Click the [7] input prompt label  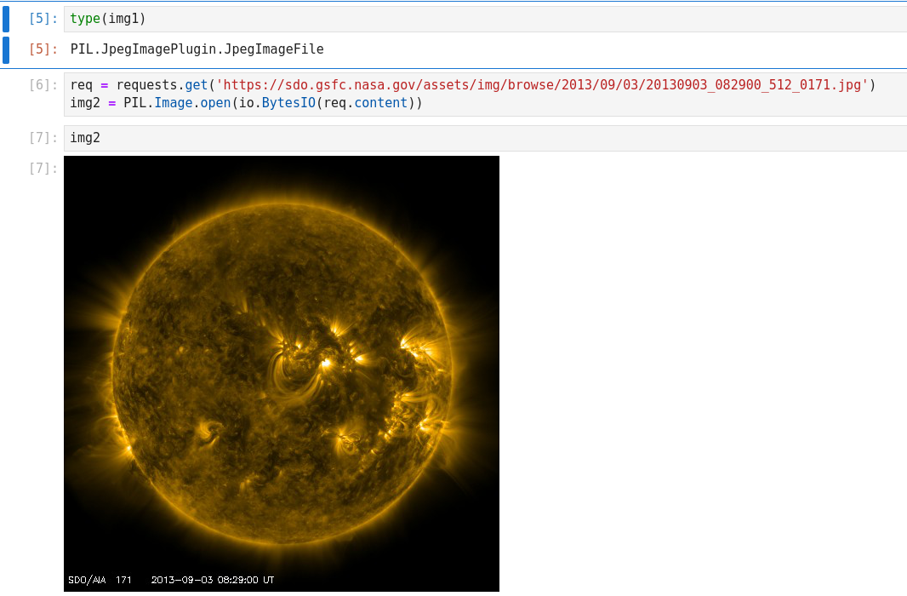42,138
